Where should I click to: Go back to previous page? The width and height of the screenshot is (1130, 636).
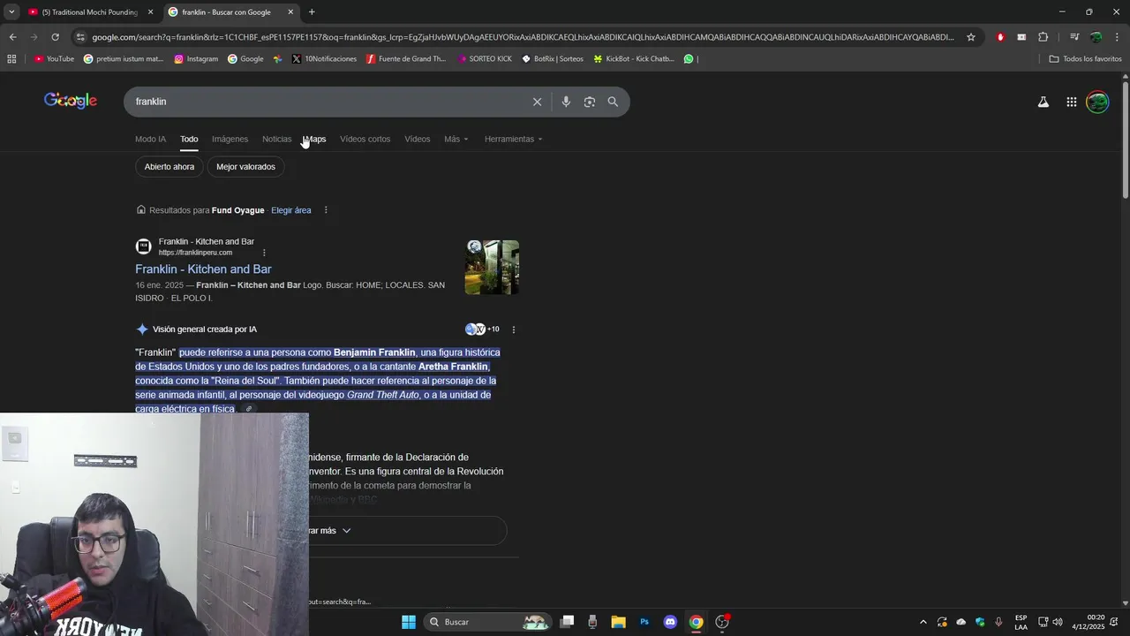[12, 37]
